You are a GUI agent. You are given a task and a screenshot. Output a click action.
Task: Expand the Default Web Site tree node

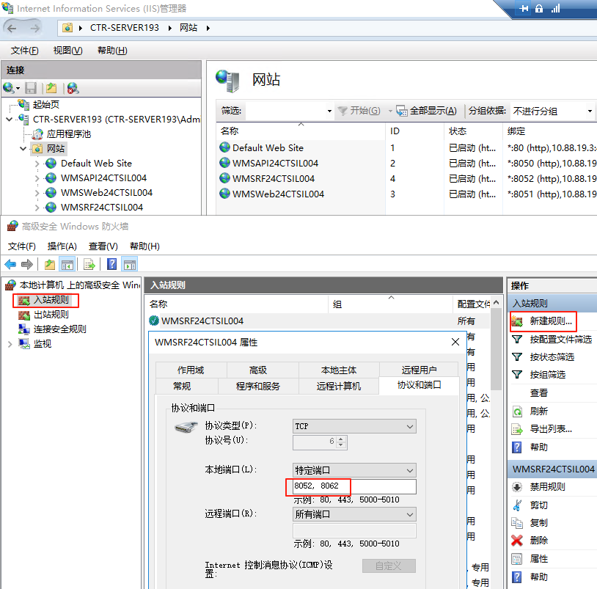[37, 164]
